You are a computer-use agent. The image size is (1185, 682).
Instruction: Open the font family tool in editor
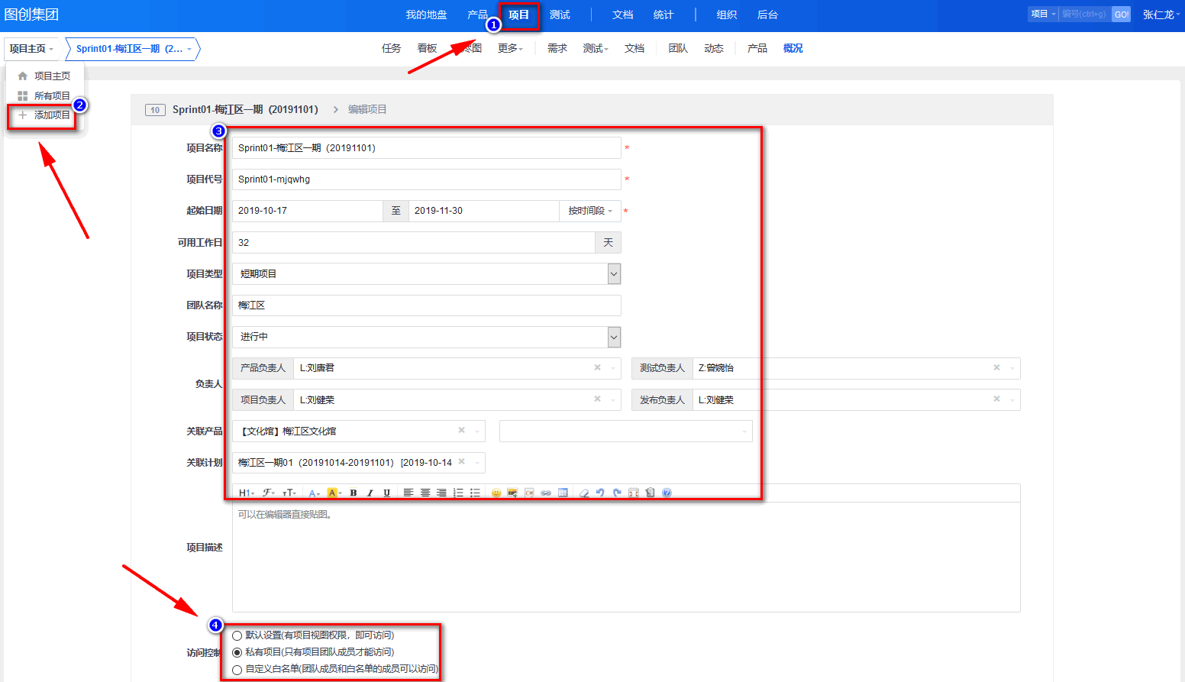pos(268,493)
